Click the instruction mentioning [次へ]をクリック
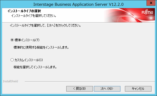Image resolution: width=157 pixels, height=96 pixels. click(45, 25)
